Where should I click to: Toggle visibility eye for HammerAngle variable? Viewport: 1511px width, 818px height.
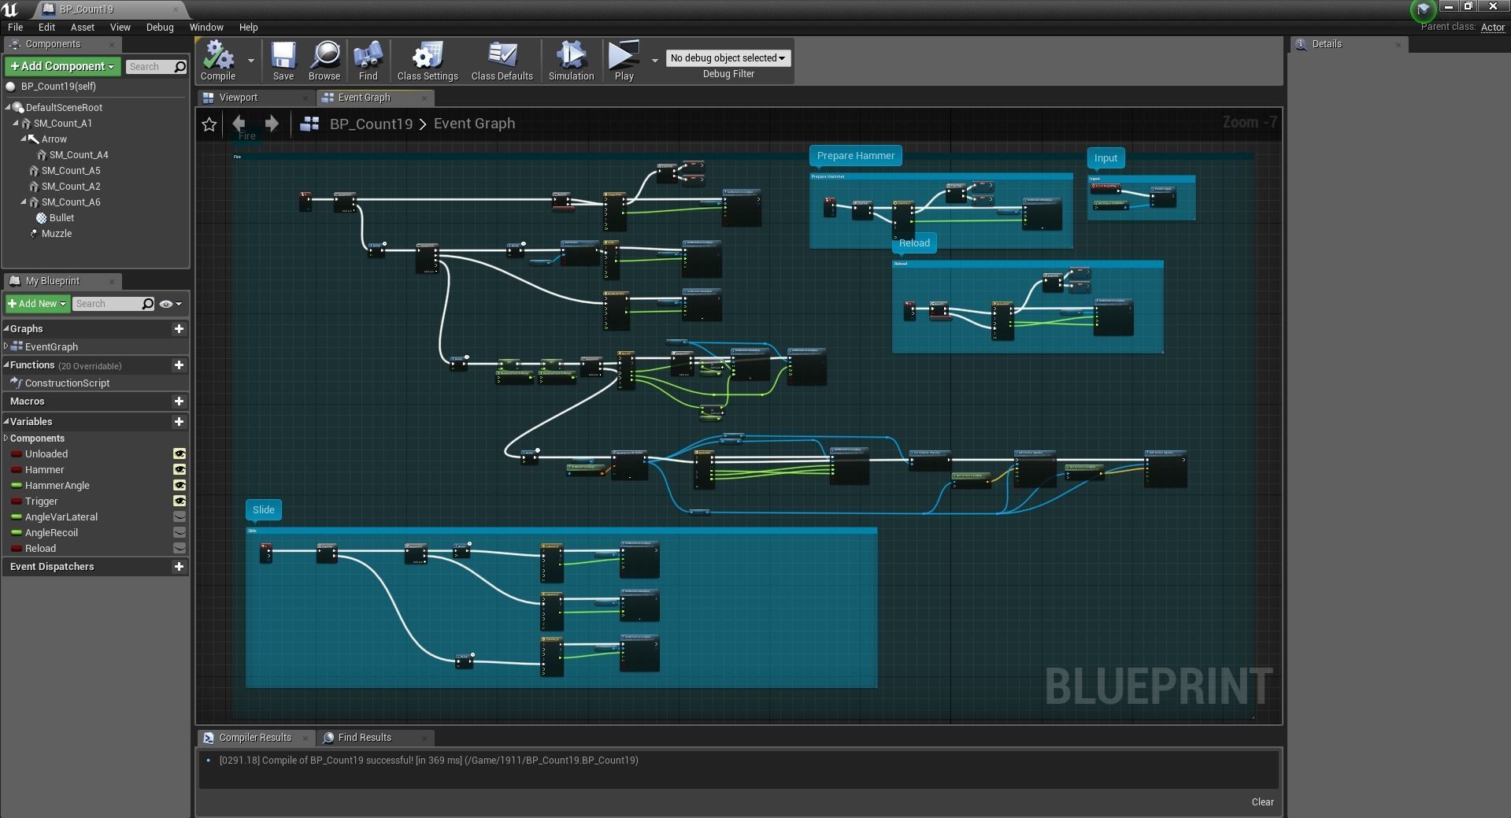pos(180,486)
